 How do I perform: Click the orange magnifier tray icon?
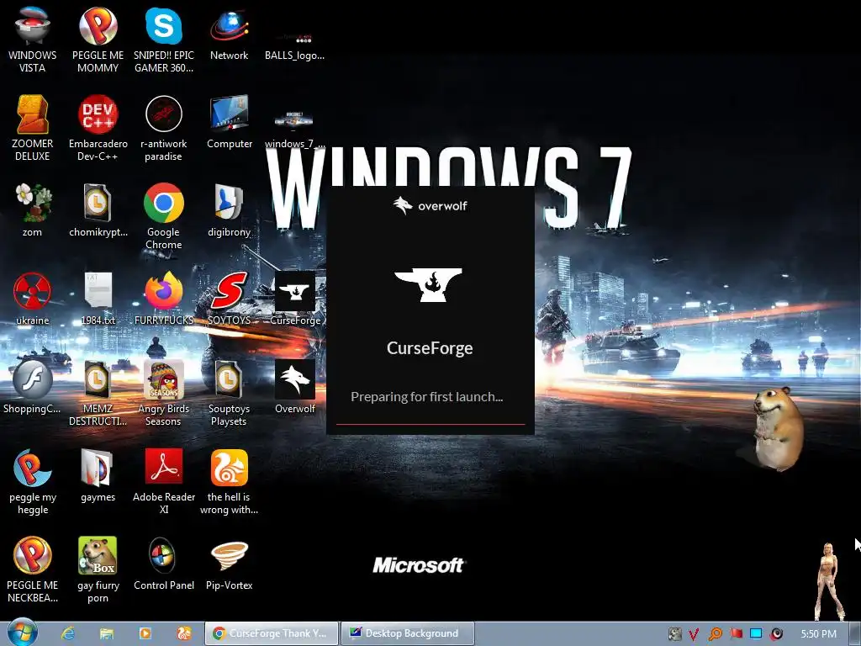coord(715,634)
